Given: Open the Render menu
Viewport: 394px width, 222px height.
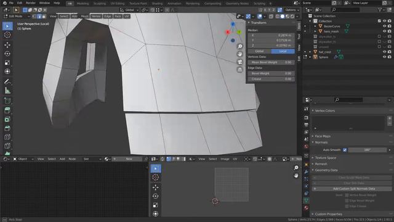Looking at the screenshot, I should click(31, 3).
